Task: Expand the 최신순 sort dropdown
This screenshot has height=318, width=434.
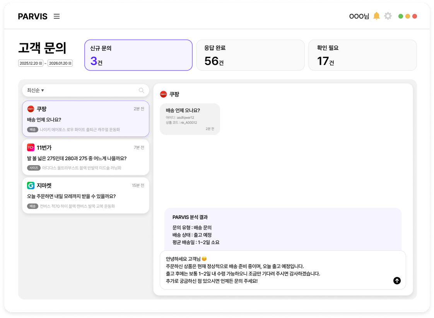Action: pos(36,91)
